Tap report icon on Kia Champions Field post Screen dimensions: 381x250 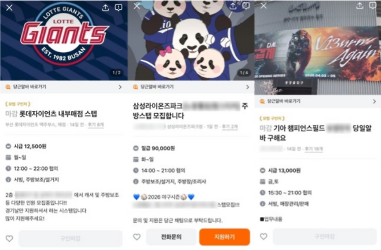point(373,5)
